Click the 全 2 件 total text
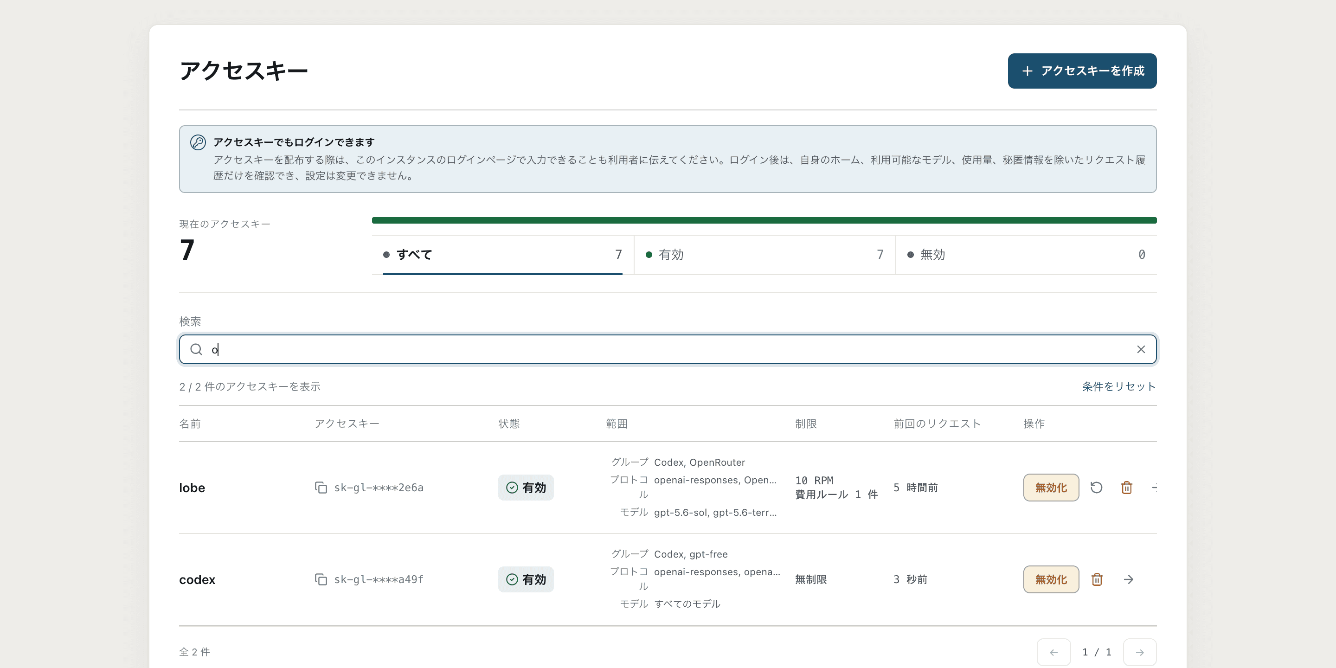The image size is (1336, 668). (194, 652)
